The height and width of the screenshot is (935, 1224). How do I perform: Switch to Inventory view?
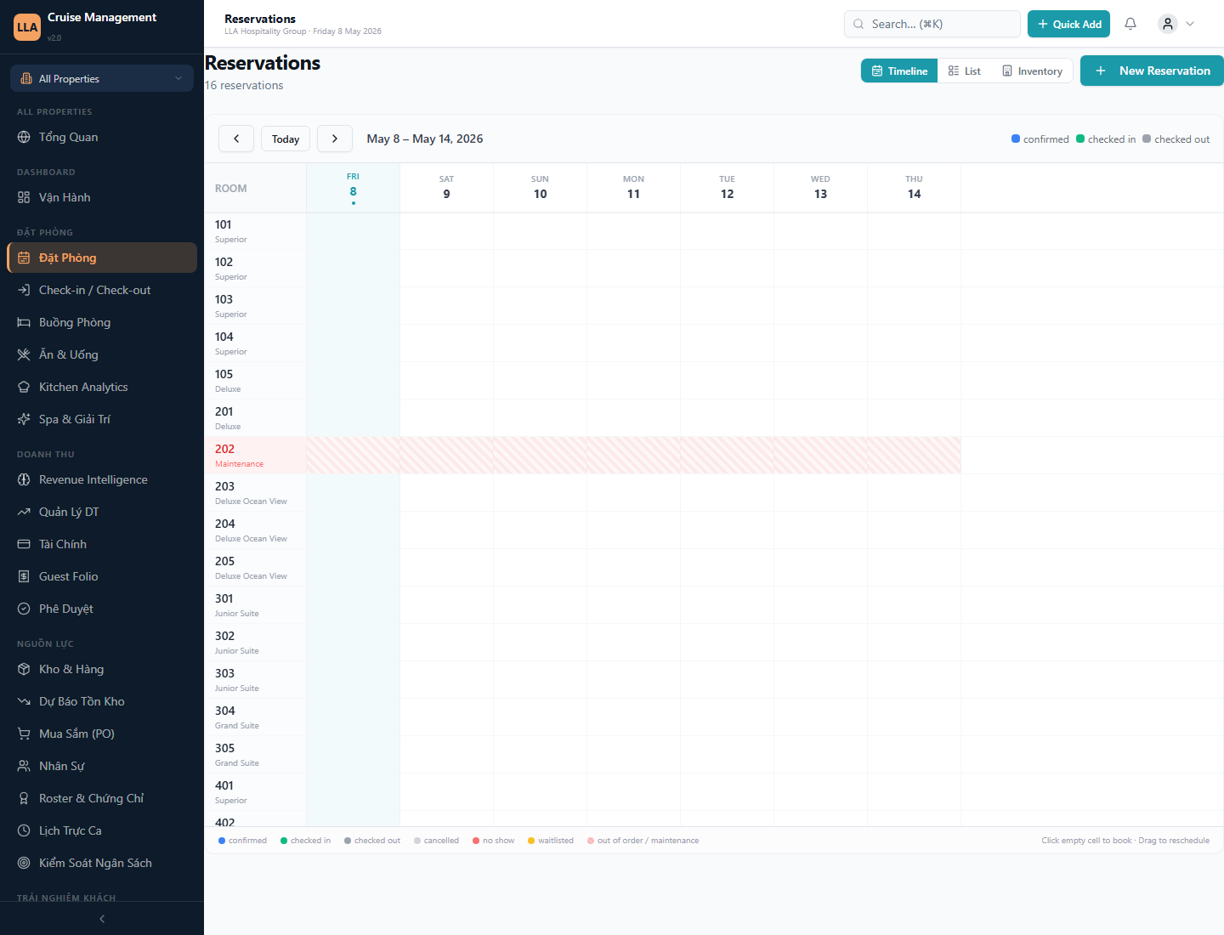tap(1032, 71)
